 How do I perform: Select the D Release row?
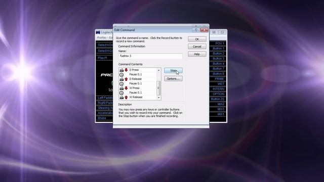coord(138,79)
